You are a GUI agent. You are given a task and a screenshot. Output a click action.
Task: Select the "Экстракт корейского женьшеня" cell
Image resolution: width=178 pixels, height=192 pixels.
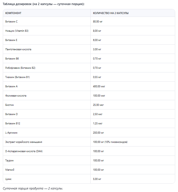coord(24,142)
